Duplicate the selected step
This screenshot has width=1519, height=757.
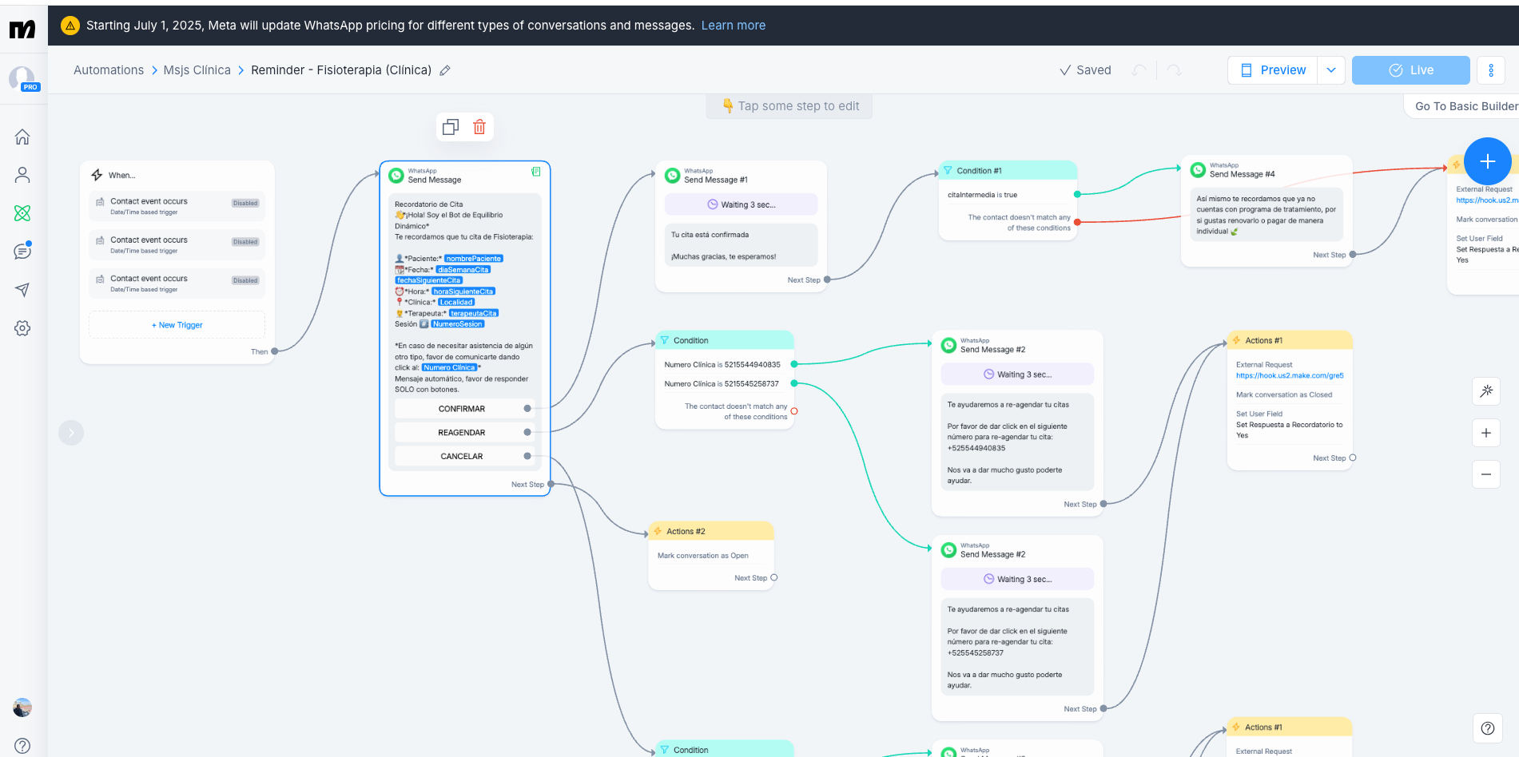451,127
